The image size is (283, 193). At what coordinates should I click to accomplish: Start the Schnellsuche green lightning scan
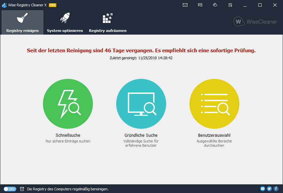click(68, 104)
